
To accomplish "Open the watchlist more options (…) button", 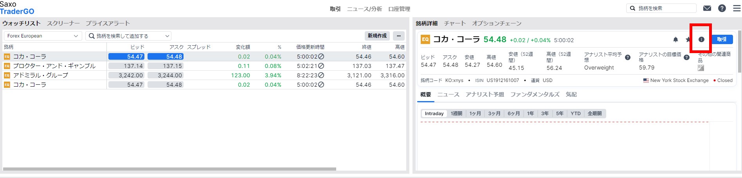I will (398, 36).
